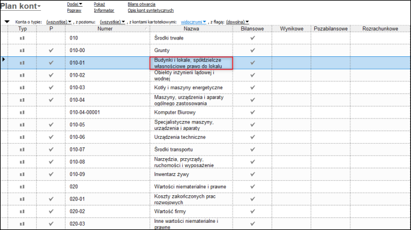Open the 'Konta o typie' (wszystkie) dropdown
411x230 pixels.
(x=59, y=22)
